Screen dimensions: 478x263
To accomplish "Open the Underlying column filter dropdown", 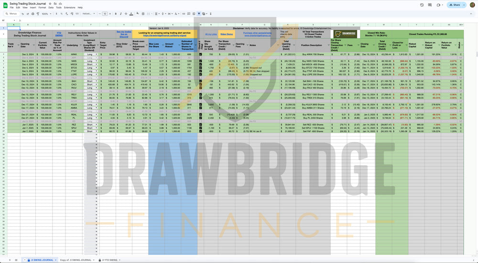I will 80,45.
